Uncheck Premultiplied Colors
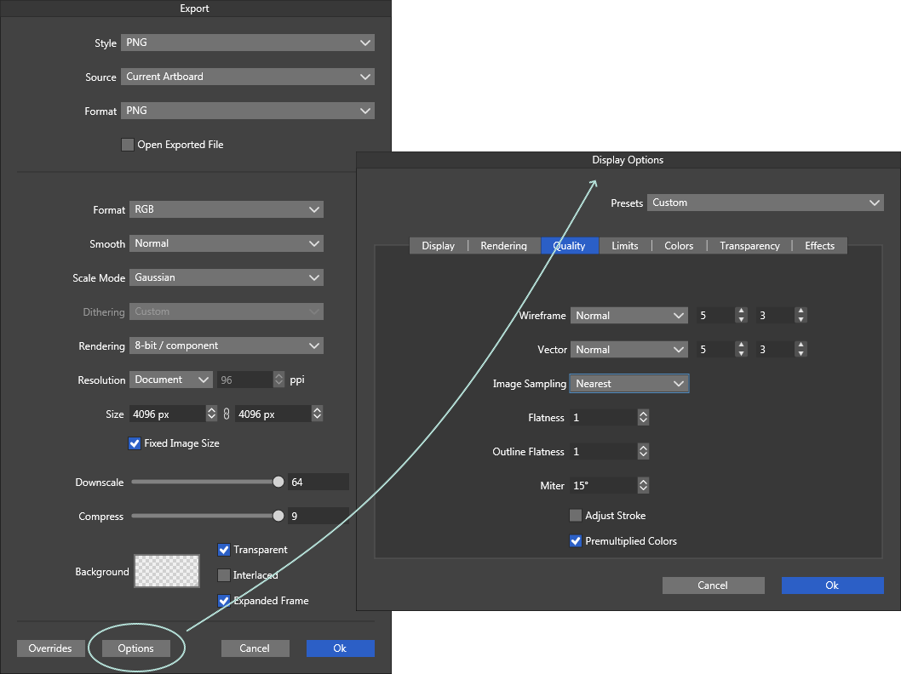Viewport: 901px width, 674px height. (x=575, y=540)
